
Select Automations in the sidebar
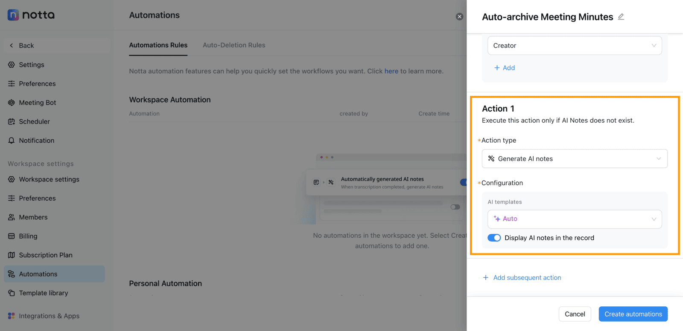54,274
